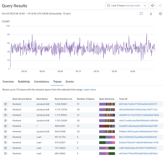Click span summary bar for the 685.30862 trace
This screenshot has height=157, width=165.
pos(107,154)
